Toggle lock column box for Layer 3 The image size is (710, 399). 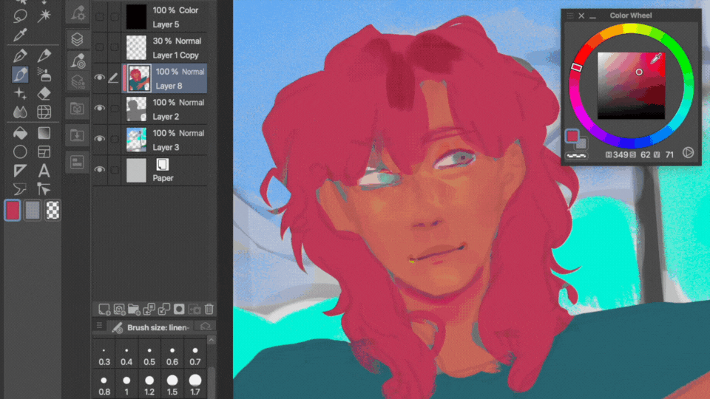tap(115, 140)
